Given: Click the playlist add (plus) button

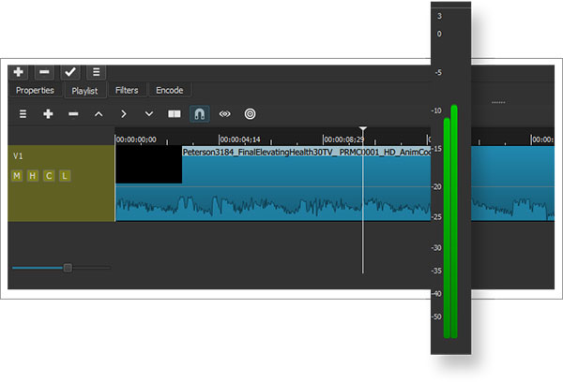Looking at the screenshot, I should click(19, 72).
